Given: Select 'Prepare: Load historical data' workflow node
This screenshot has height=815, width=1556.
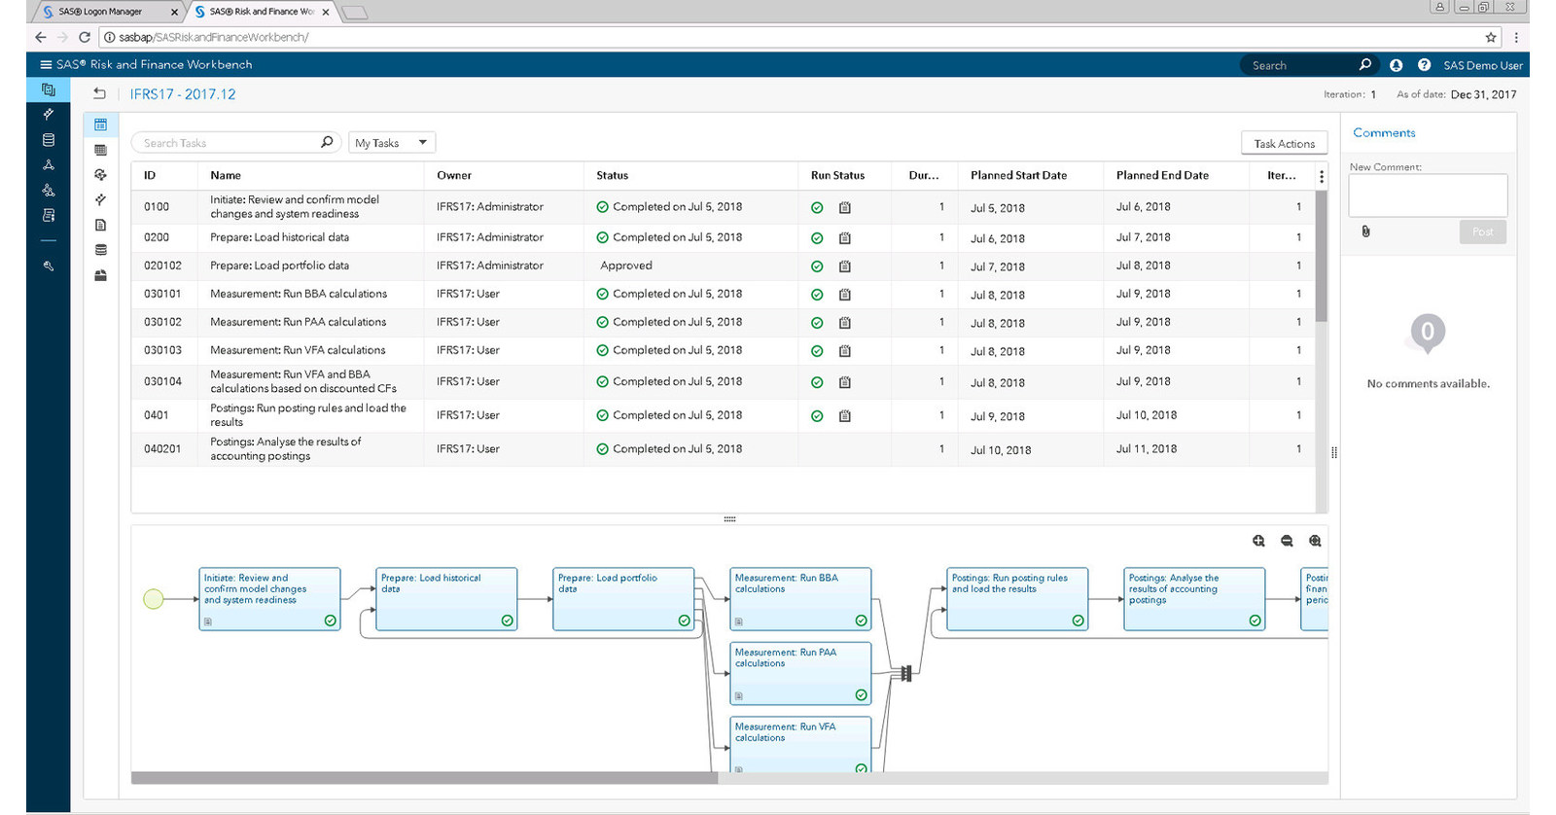Looking at the screenshot, I should pyautogui.click(x=446, y=599).
